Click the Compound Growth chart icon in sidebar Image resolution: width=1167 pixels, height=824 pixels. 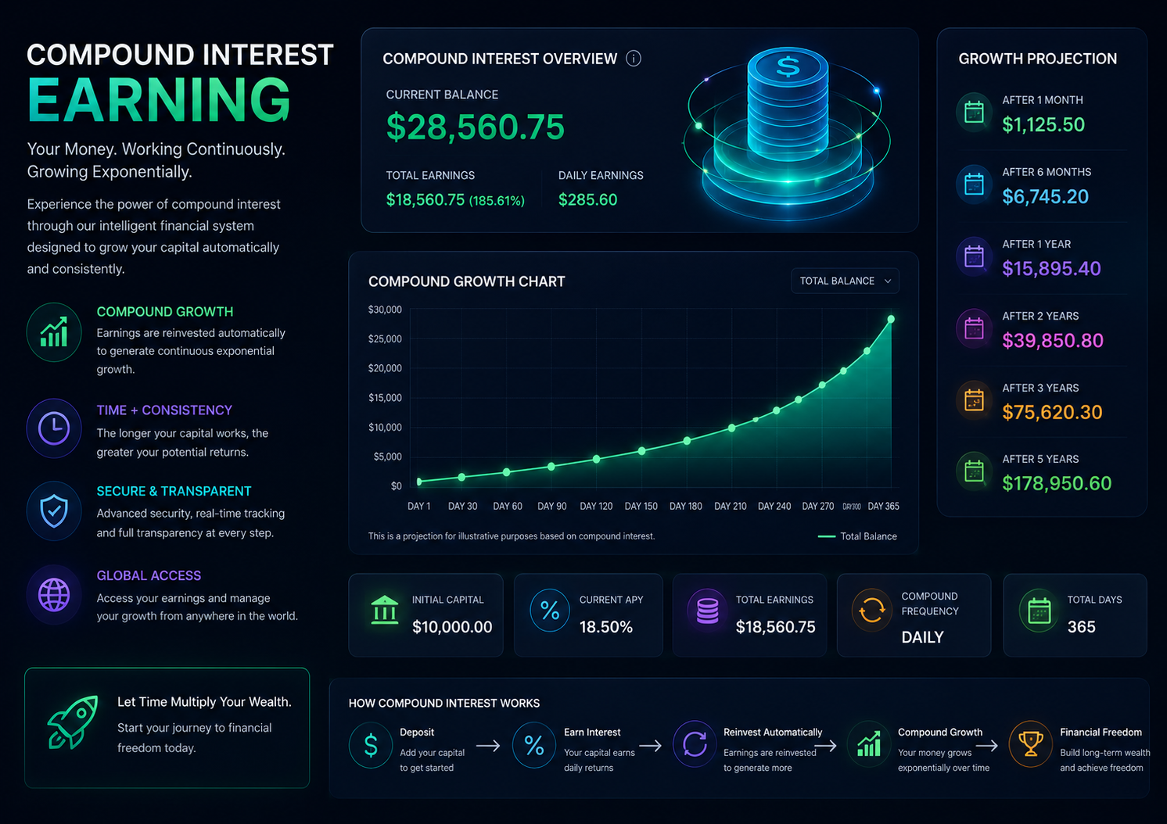[x=54, y=332]
